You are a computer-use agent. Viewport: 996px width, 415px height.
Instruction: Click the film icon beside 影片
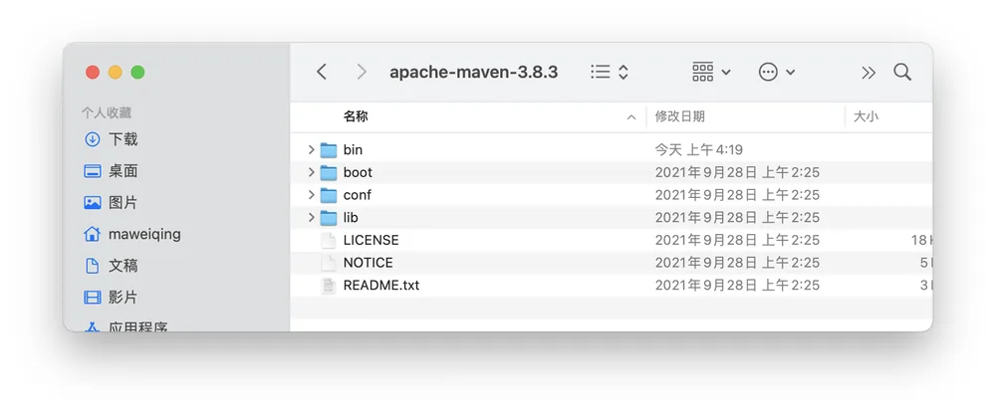coord(93,297)
